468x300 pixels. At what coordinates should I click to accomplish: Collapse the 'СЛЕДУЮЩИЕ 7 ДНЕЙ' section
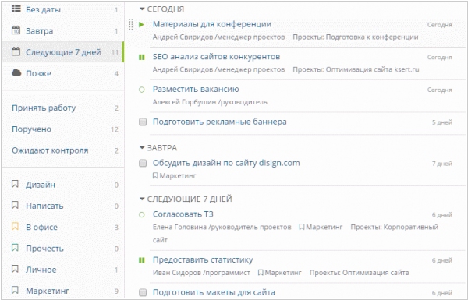[142, 199]
